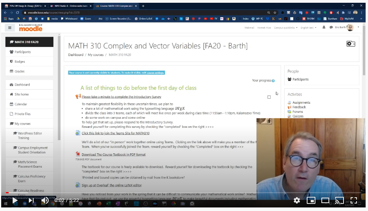The height and width of the screenshot is (211, 368).
Task: Switch to theater mode
Action: 325,200
